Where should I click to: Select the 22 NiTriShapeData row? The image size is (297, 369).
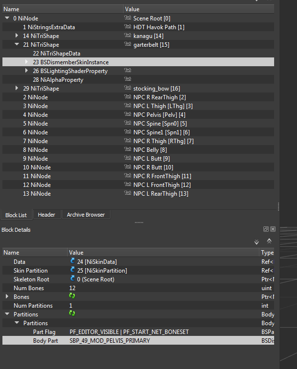click(138, 54)
